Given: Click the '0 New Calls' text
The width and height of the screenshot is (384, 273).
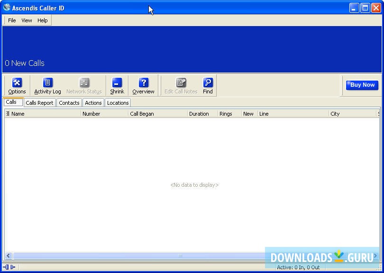Looking at the screenshot, I should 25,63.
